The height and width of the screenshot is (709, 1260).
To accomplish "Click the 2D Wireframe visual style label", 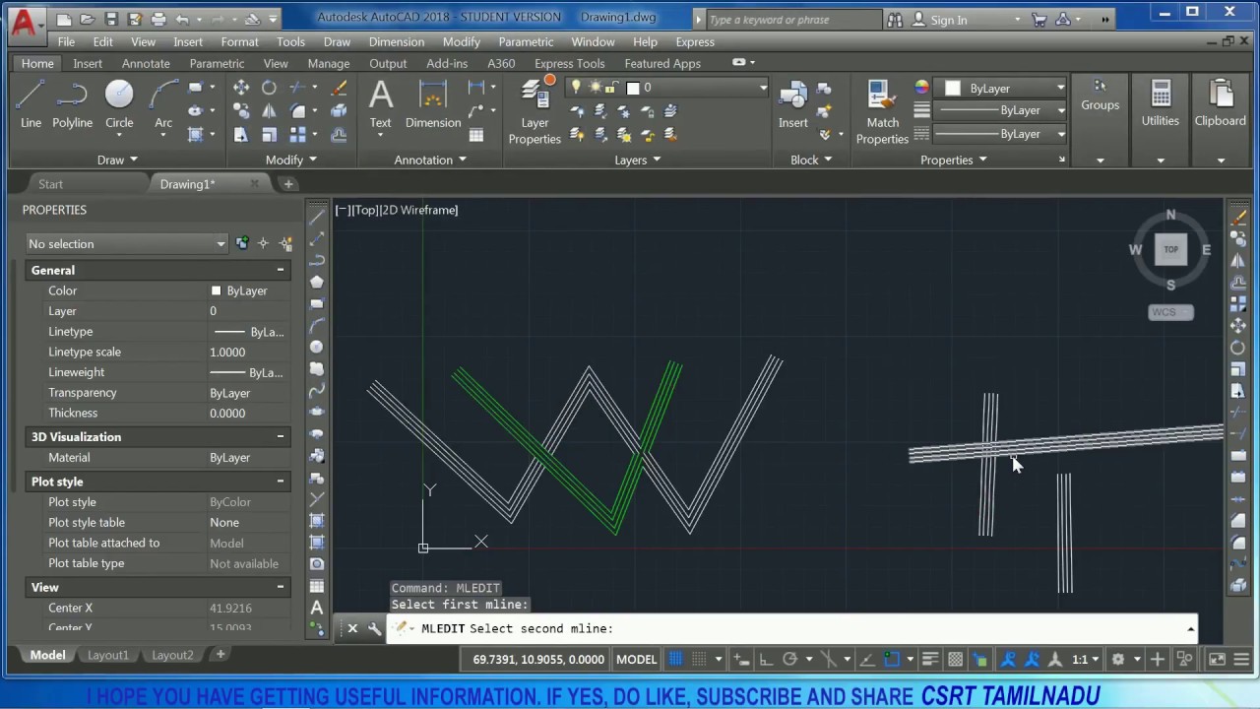I will [420, 210].
